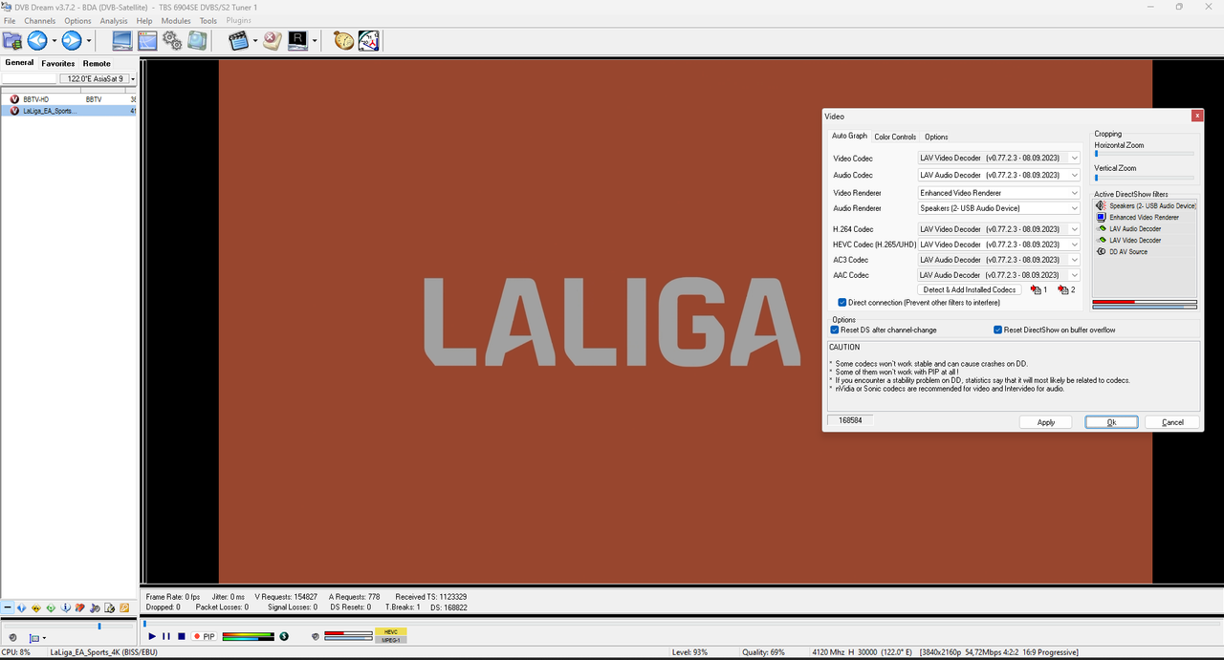Go to previous channel with left arrow
The height and width of the screenshot is (660, 1224).
click(x=37, y=40)
